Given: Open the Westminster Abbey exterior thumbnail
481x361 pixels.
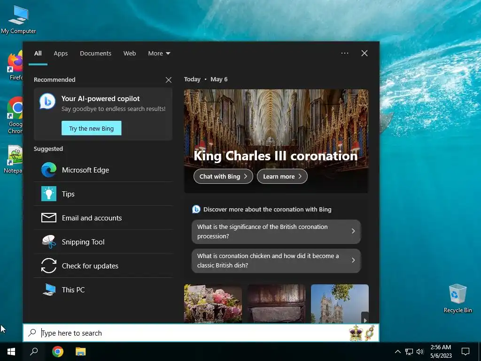Looking at the screenshot, I should pyautogui.click(x=340, y=304).
